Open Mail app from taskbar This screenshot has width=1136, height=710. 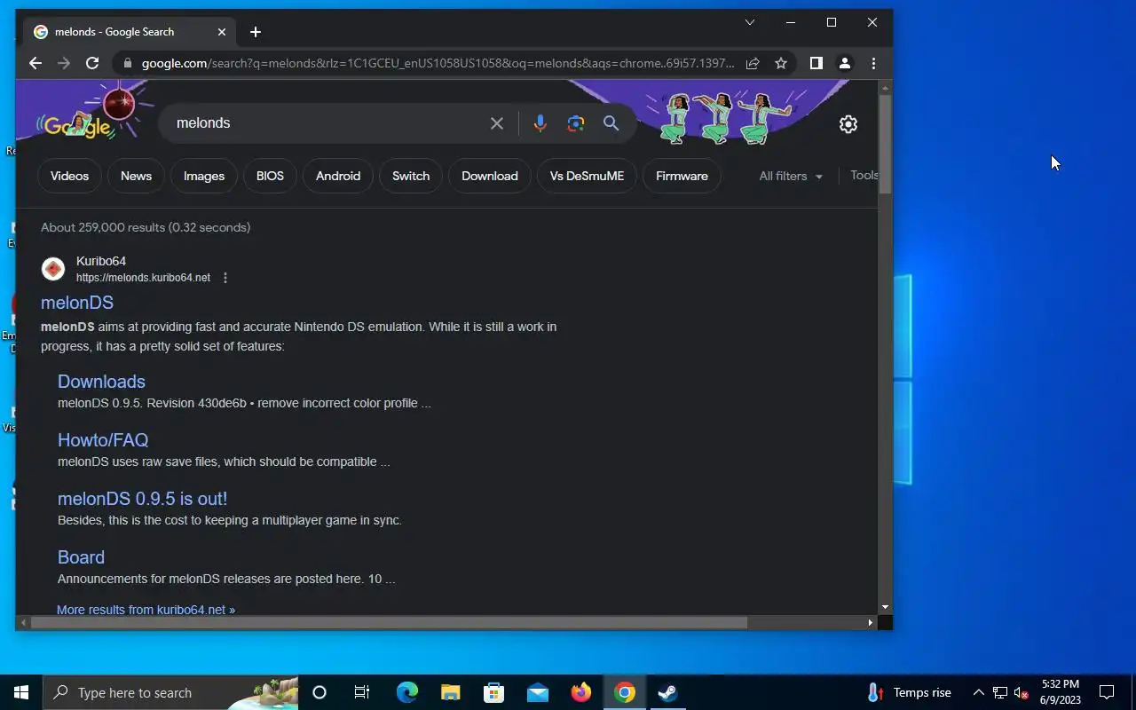537,692
